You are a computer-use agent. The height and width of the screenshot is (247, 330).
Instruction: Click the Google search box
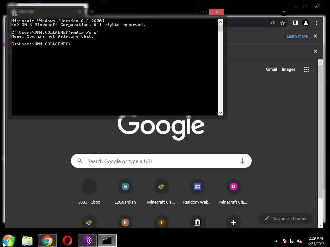tap(161, 161)
